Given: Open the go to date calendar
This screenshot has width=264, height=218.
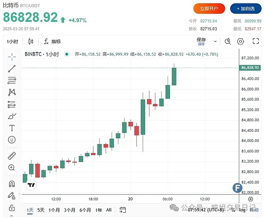Looking at the screenshot, I should point(124,210).
